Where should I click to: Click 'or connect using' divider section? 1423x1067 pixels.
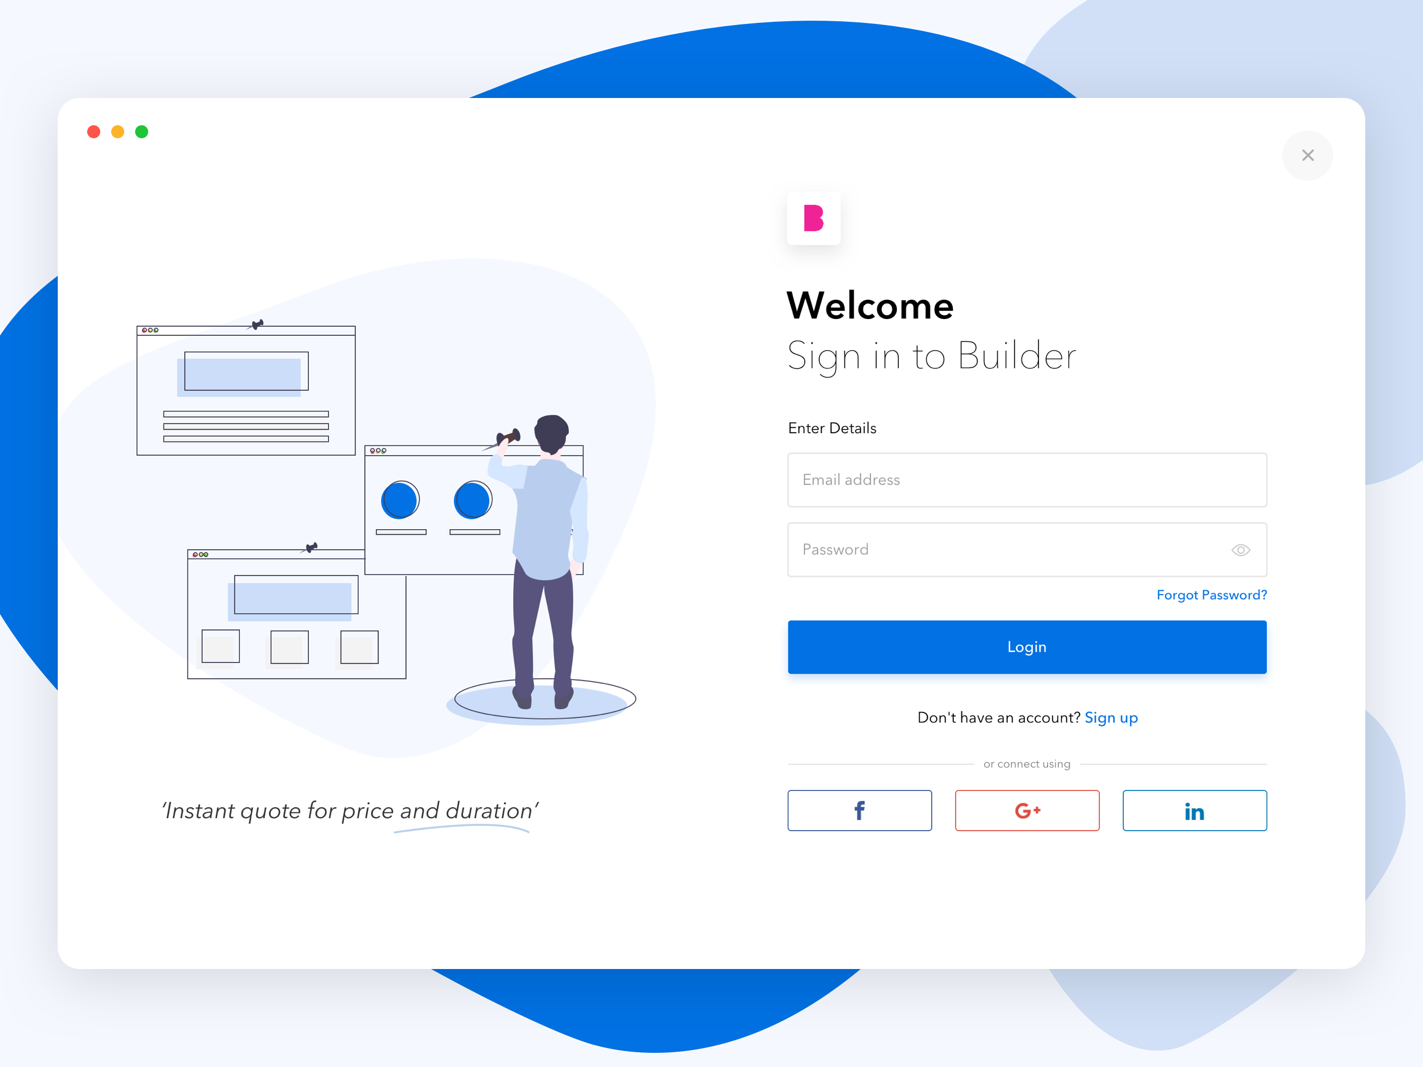point(1026,763)
